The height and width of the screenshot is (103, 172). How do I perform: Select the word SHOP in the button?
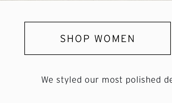click(75, 39)
